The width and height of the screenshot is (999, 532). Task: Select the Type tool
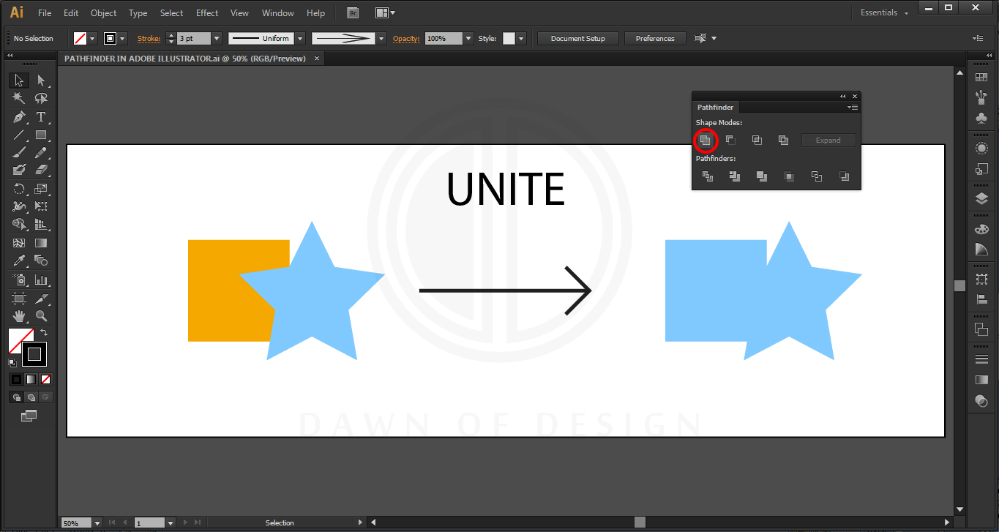tap(42, 116)
